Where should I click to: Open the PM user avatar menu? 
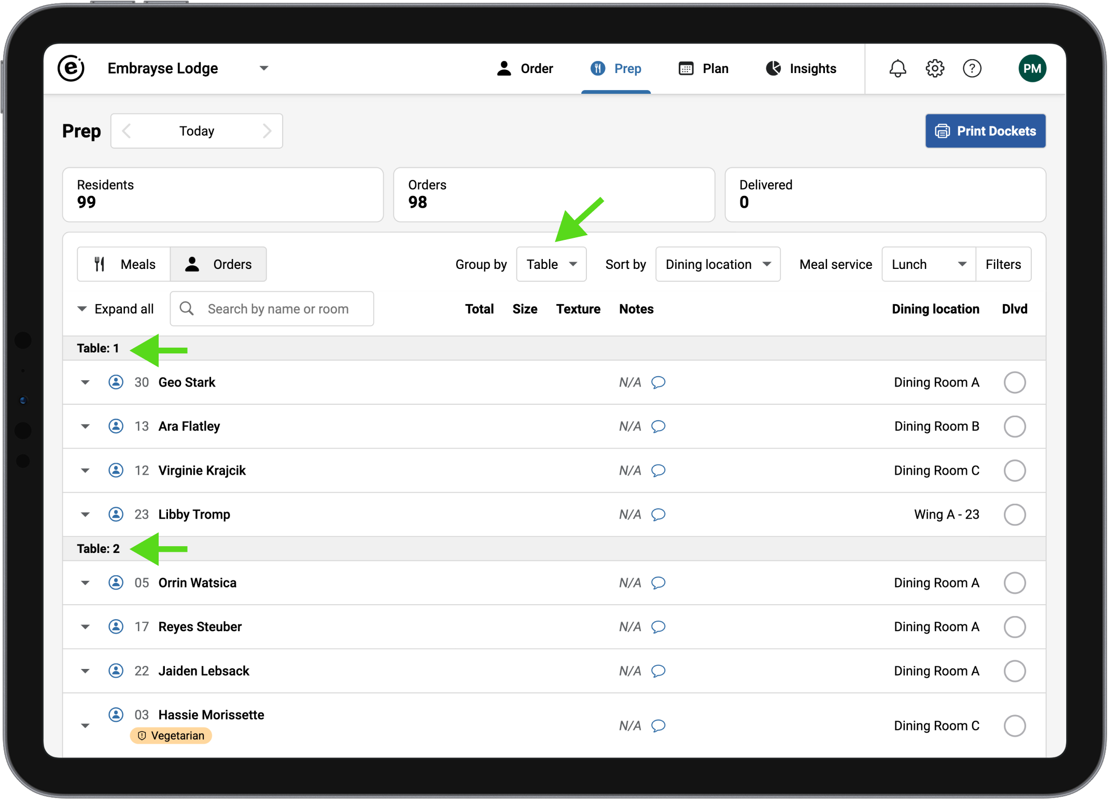click(x=1032, y=68)
